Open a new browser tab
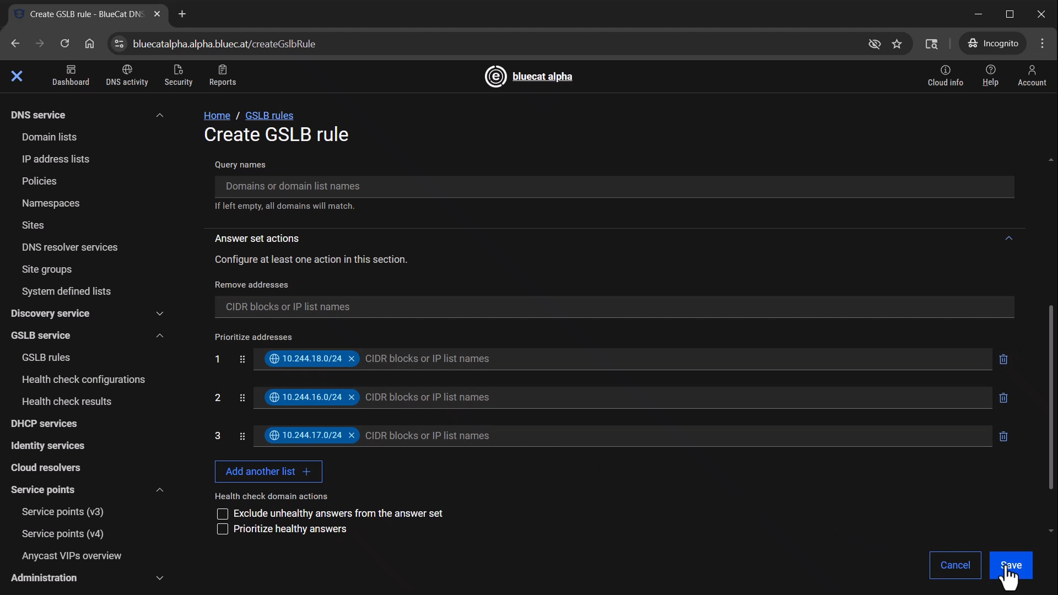Screen dimensions: 1058x595 click(x=182, y=14)
